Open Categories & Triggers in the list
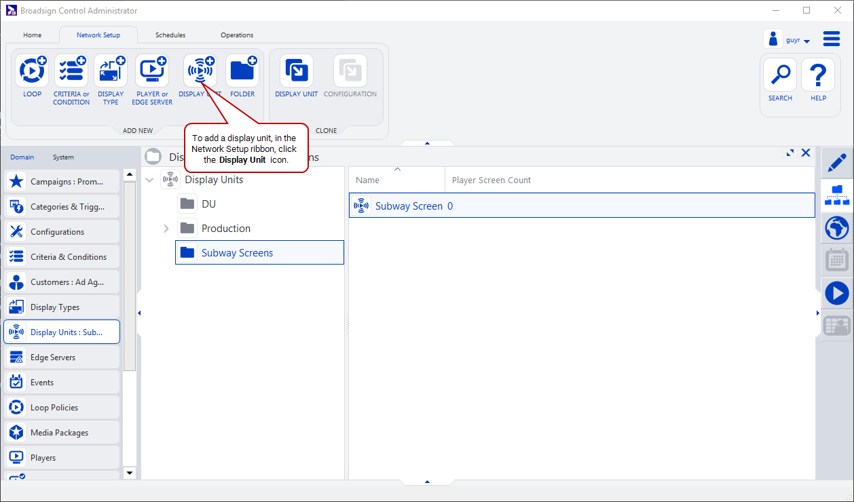 [x=62, y=207]
